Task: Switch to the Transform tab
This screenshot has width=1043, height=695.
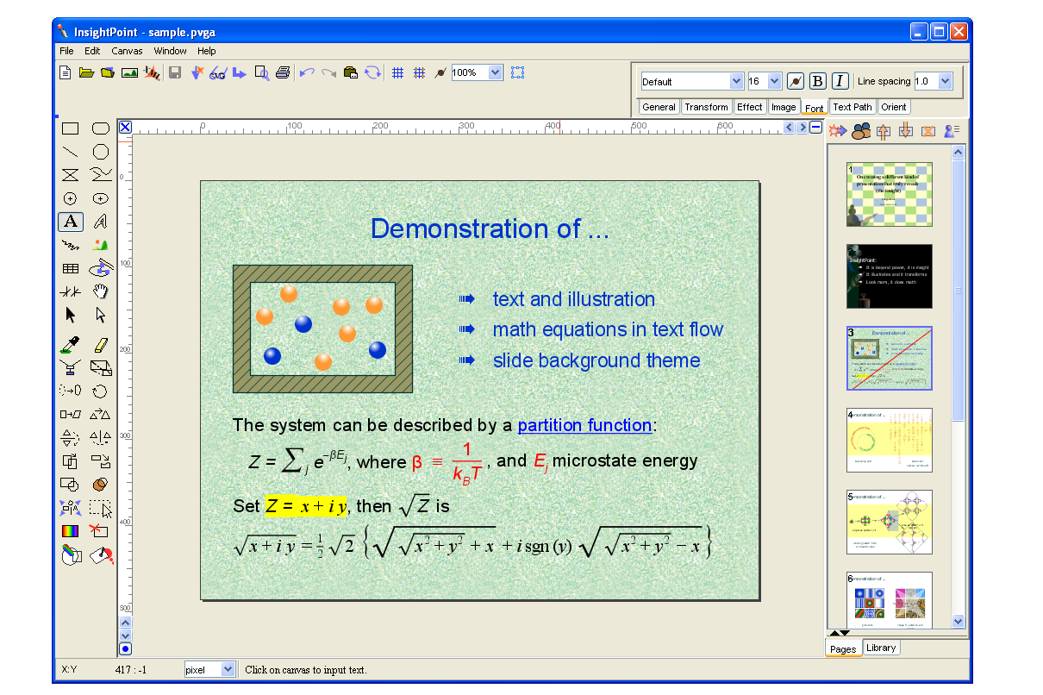Action: 706,107
